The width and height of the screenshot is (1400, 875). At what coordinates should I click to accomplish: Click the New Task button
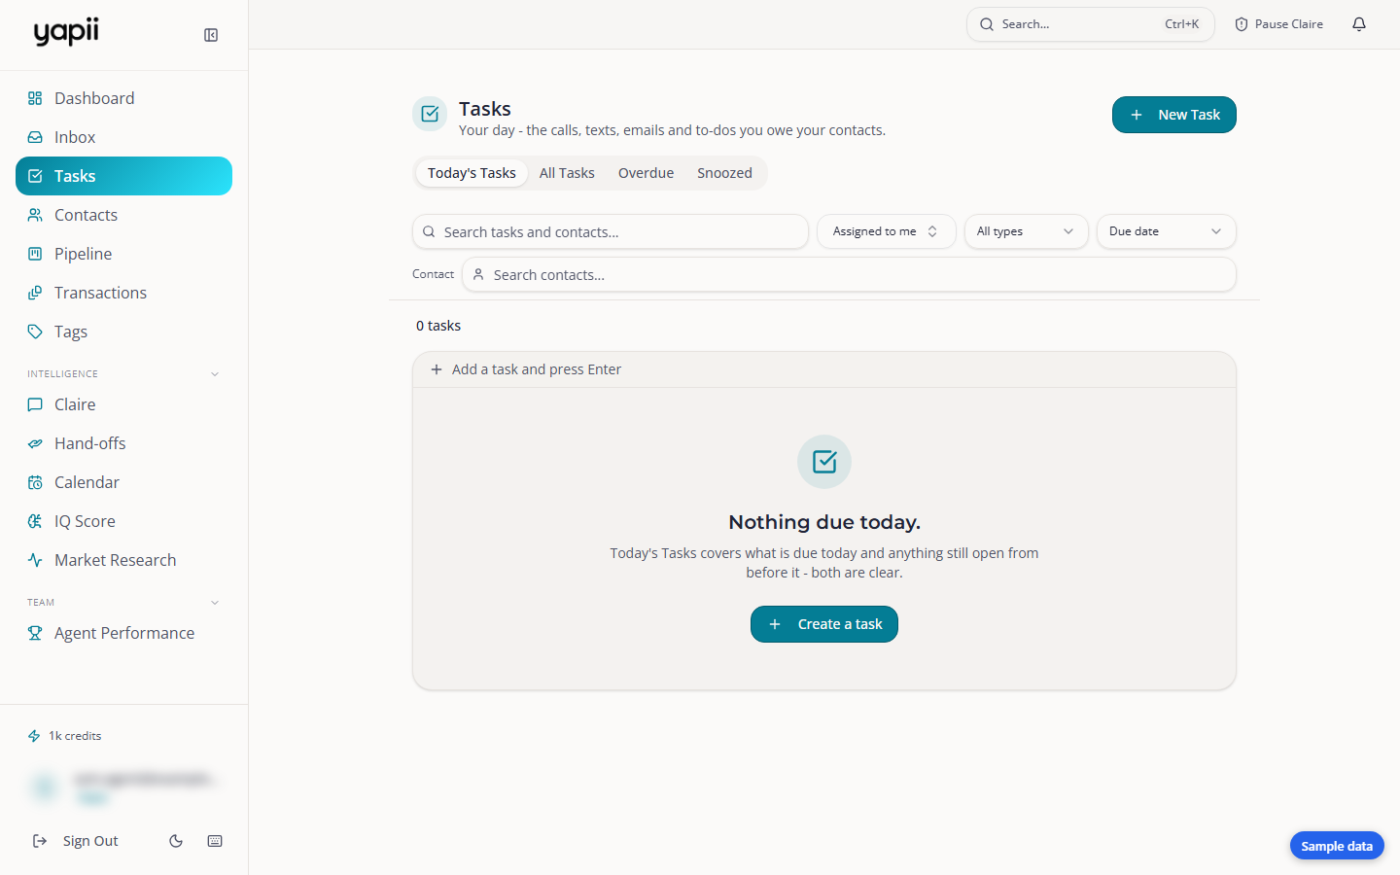[x=1174, y=115]
